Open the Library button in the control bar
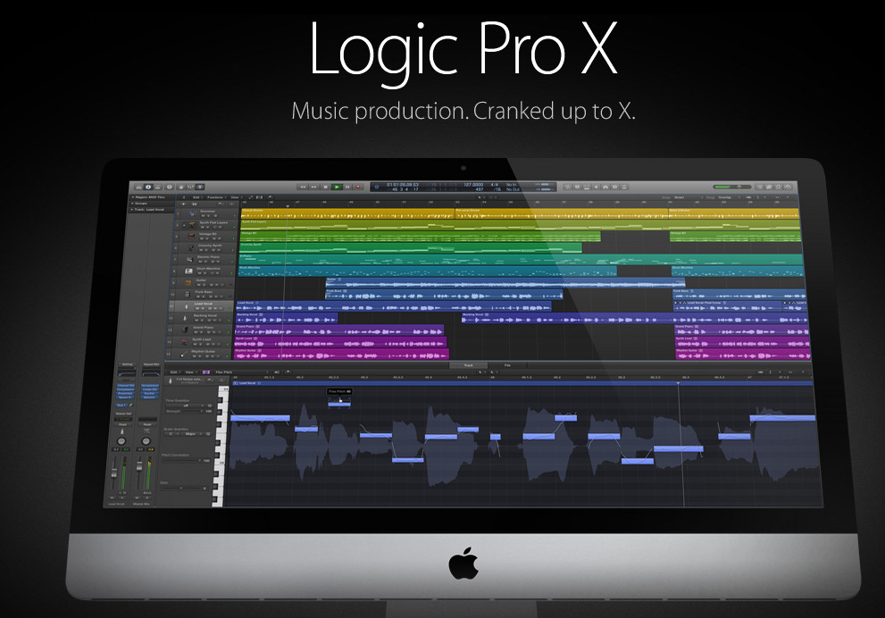This screenshot has width=885, height=618. [x=138, y=188]
